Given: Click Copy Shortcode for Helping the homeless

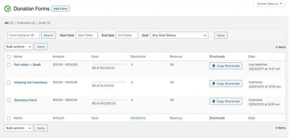Looking at the screenshot, I should 226,84.
